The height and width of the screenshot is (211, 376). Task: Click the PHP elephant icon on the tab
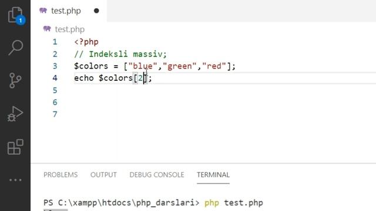pyautogui.click(x=43, y=11)
